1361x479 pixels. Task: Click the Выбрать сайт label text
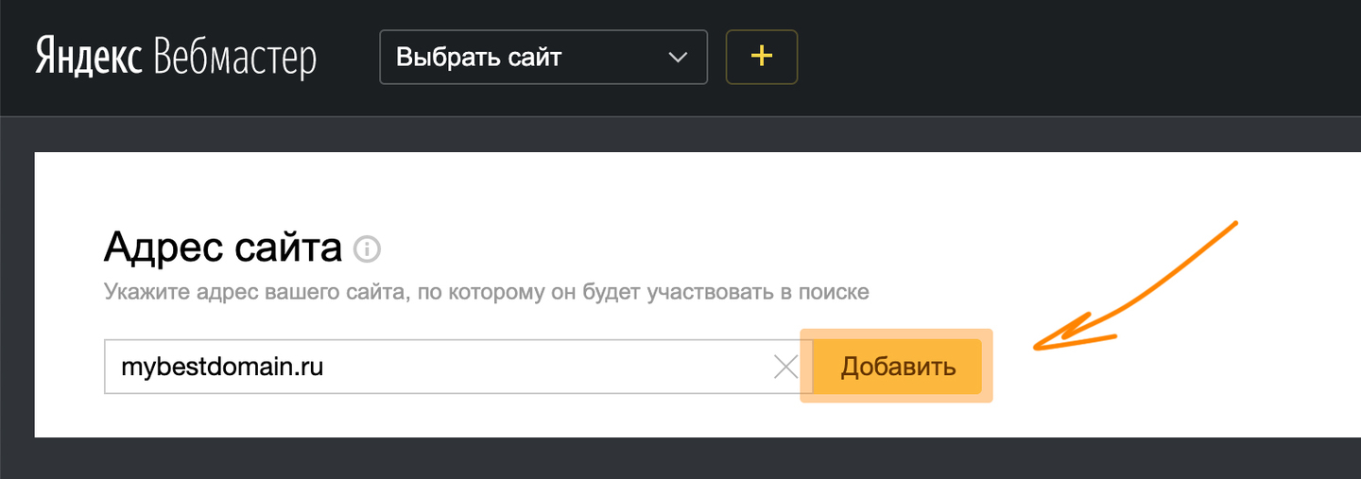478,58
